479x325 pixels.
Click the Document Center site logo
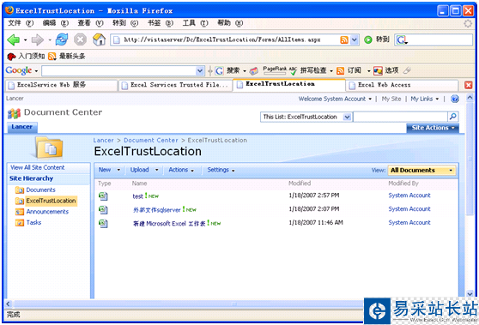tap(14, 113)
